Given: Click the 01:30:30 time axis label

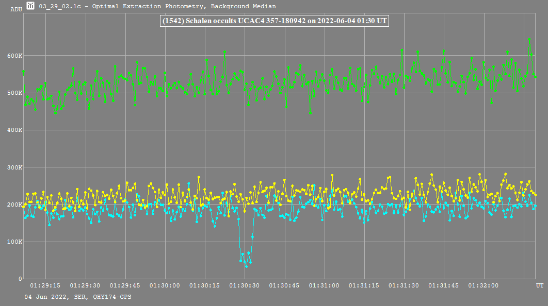Looking at the screenshot, I should [245, 285].
